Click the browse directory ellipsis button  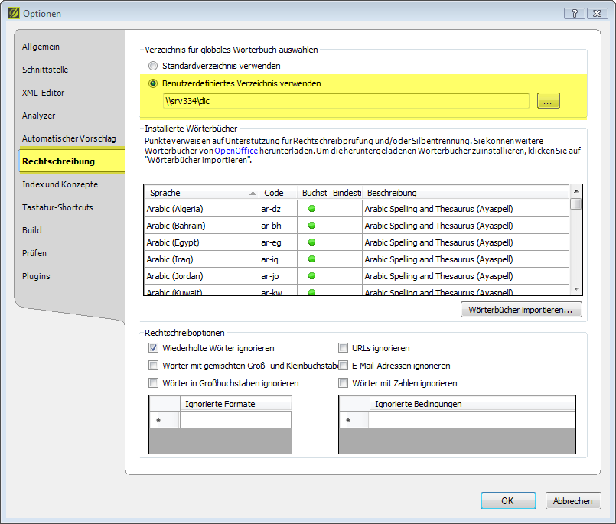549,101
